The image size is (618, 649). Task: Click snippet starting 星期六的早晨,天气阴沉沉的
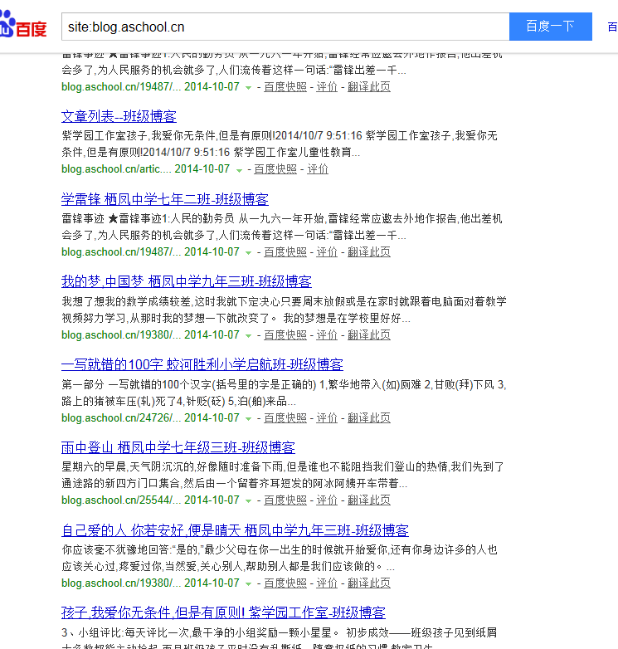pos(283,476)
